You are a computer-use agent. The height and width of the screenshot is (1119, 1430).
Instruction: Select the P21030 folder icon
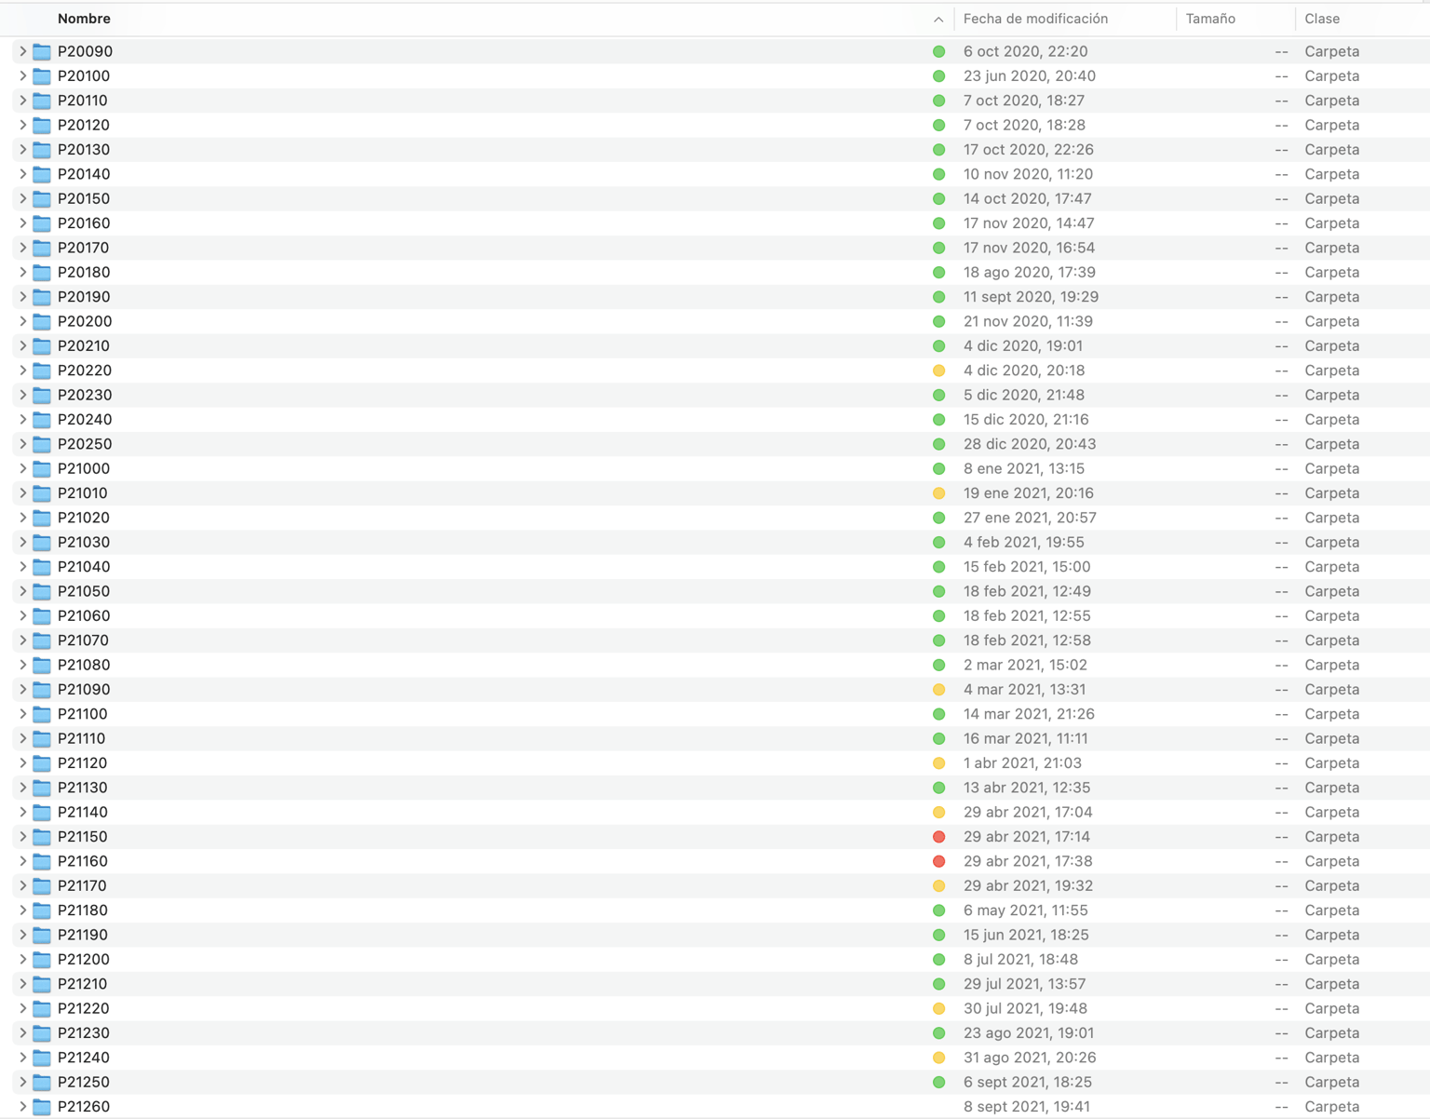pyautogui.click(x=42, y=542)
